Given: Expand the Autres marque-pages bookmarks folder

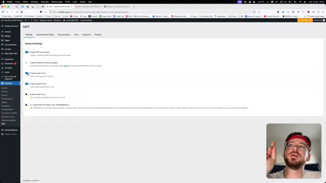Looking at the screenshot, I should tap(315, 16).
